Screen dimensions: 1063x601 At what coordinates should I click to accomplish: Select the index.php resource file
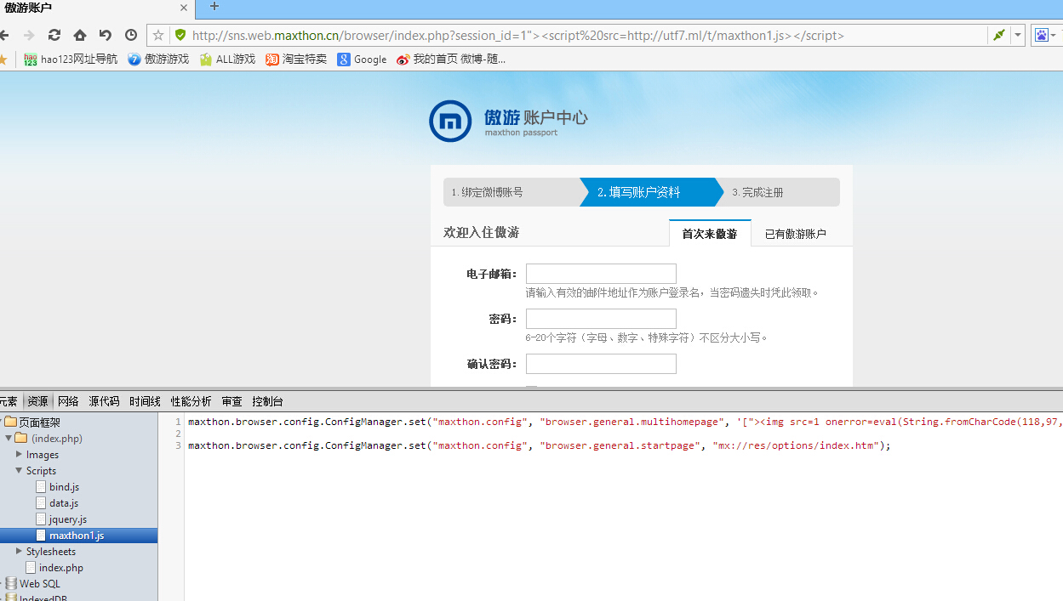coord(60,568)
